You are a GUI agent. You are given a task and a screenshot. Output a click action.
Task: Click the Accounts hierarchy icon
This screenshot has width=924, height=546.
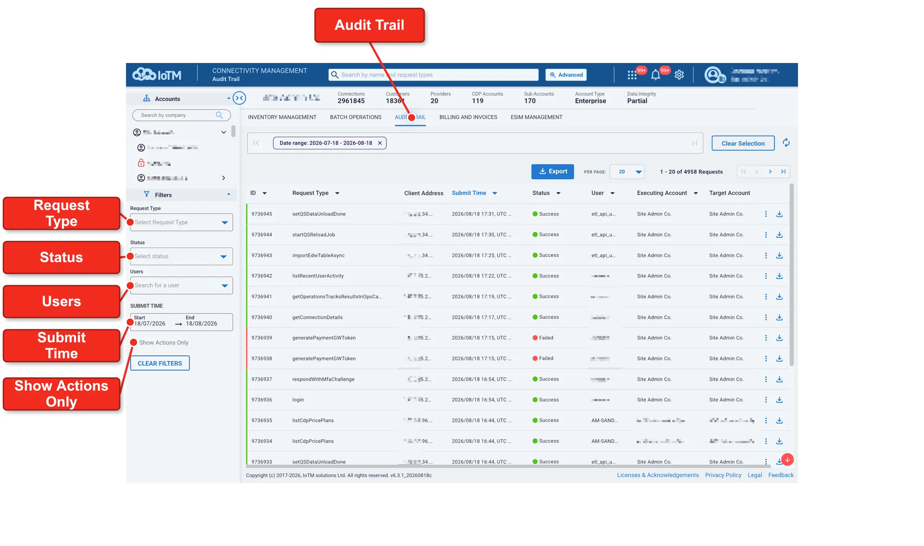tap(147, 99)
